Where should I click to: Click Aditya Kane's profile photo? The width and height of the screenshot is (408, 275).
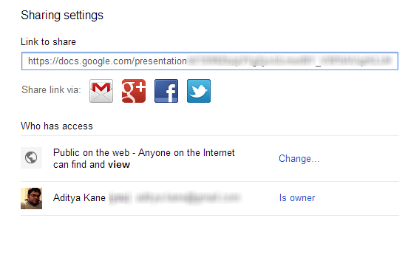click(x=31, y=199)
